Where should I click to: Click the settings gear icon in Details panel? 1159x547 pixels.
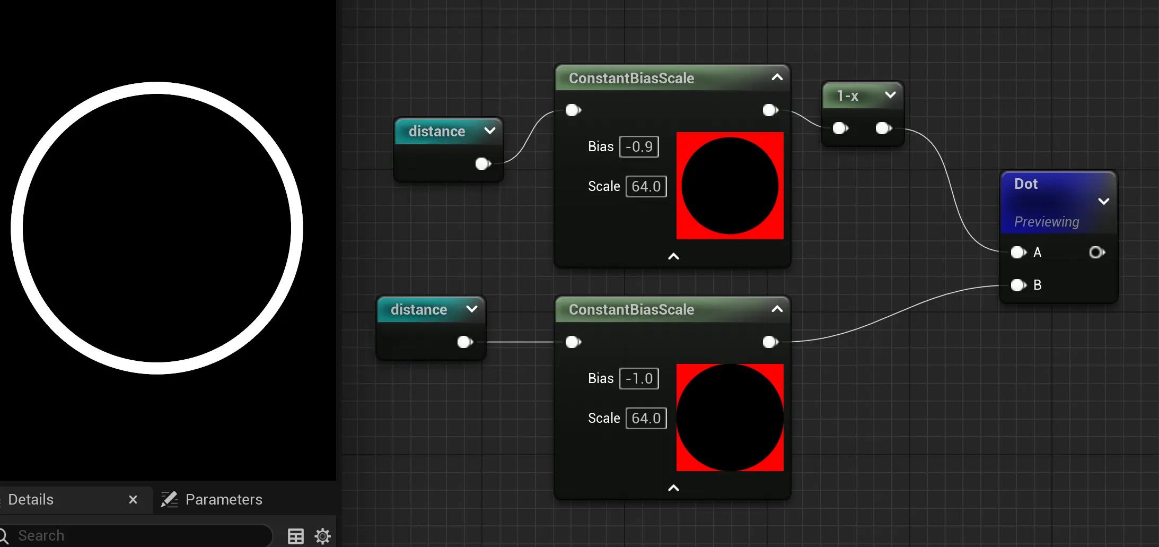tap(322, 536)
